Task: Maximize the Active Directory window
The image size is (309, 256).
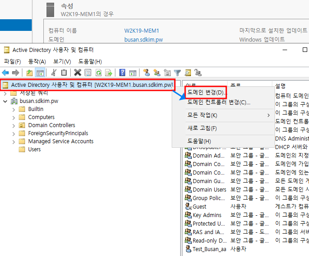Action: pos(305,50)
